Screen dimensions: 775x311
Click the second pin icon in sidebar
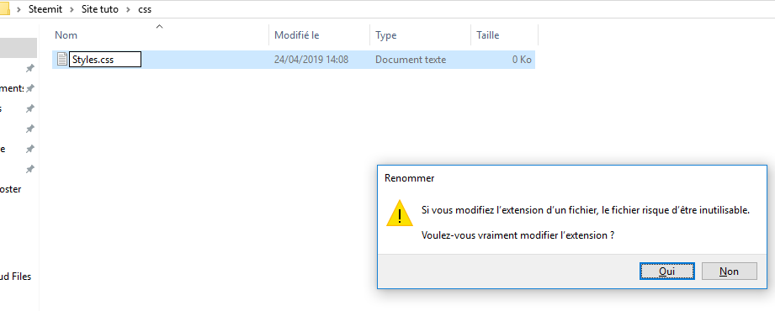30,88
